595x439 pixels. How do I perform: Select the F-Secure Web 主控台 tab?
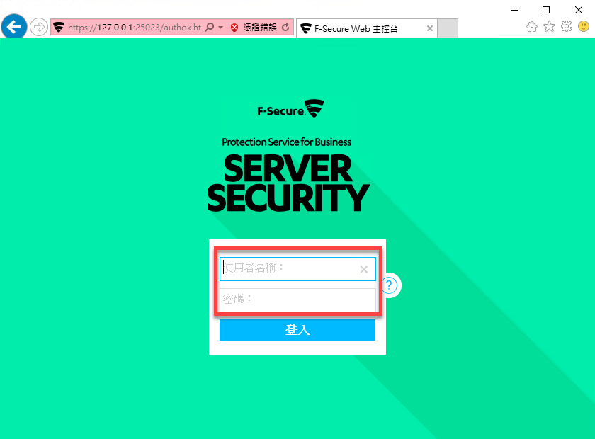pyautogui.click(x=361, y=28)
